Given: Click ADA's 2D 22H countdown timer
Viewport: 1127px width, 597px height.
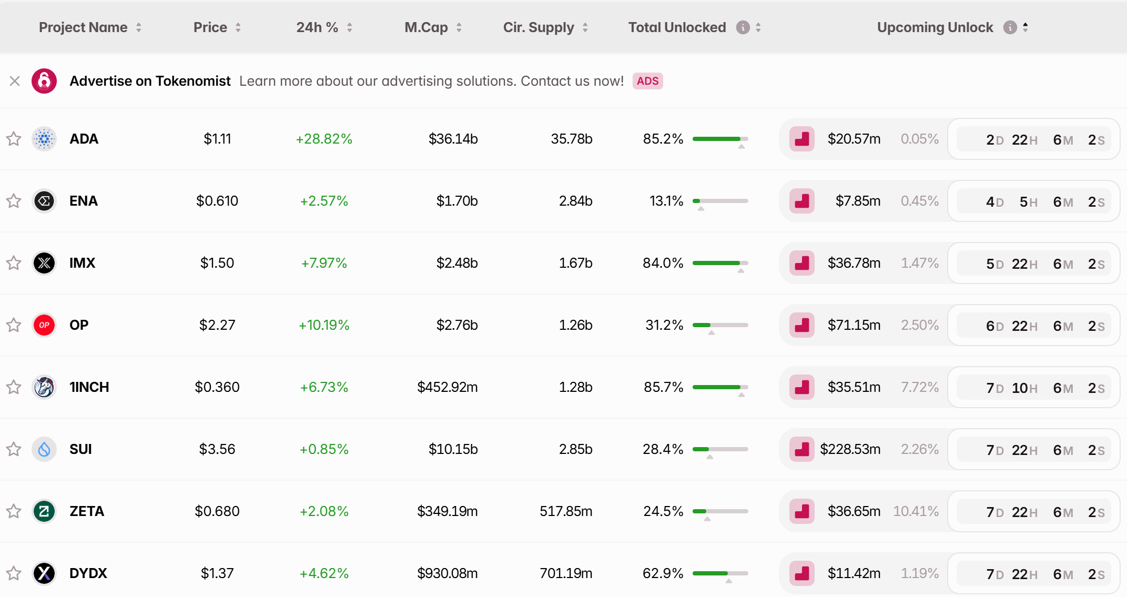Looking at the screenshot, I should [x=1034, y=139].
